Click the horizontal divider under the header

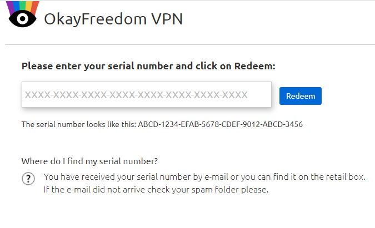tap(189, 44)
